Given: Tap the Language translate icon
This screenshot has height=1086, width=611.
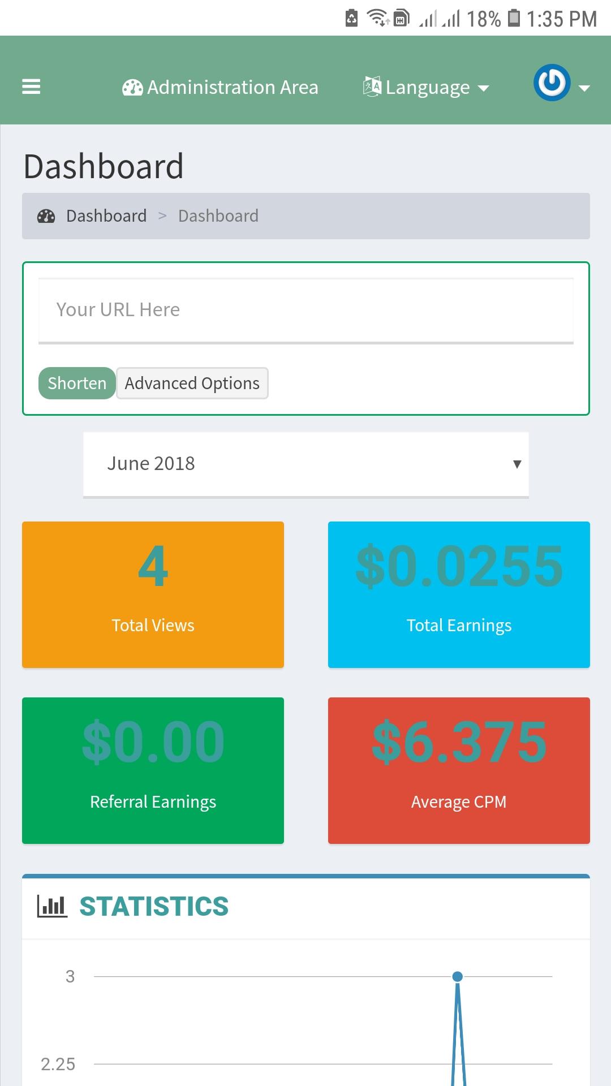Looking at the screenshot, I should click(x=372, y=87).
